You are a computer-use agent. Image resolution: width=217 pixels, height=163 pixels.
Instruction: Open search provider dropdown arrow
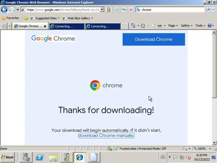click(x=213, y=10)
